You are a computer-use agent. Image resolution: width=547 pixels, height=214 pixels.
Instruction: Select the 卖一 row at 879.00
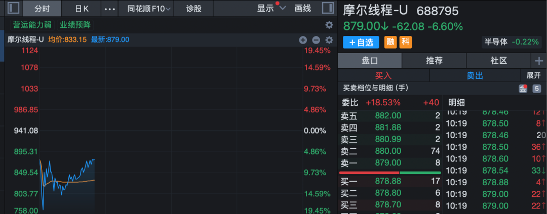[390, 163]
